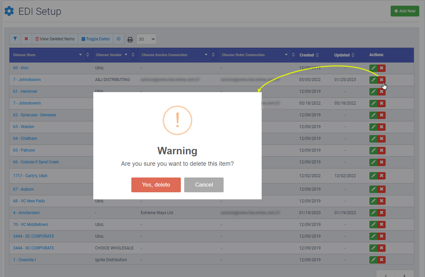Delete the 68 - VC New Paltz row
This screenshot has height=277, width=425.
(x=382, y=201)
